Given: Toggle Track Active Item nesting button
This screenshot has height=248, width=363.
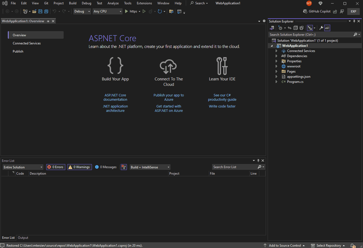Looking at the screenshot, I should coord(310,28).
